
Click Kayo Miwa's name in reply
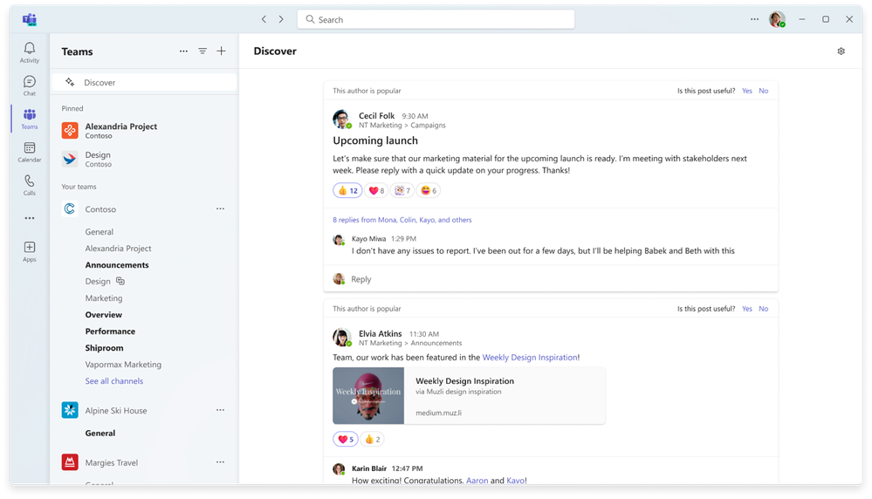point(368,238)
